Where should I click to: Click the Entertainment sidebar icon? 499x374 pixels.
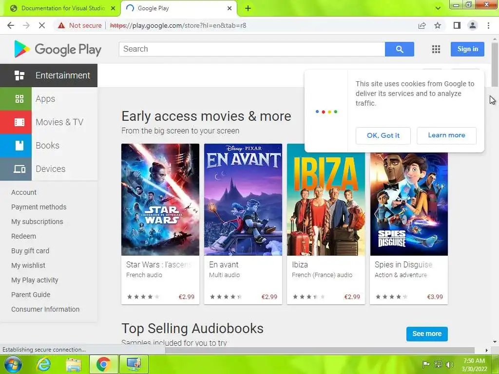coord(19,75)
